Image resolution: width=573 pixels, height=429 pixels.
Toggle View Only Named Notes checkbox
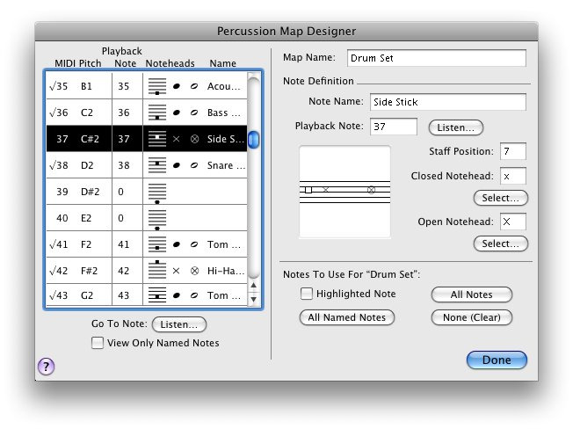pyautogui.click(x=98, y=343)
